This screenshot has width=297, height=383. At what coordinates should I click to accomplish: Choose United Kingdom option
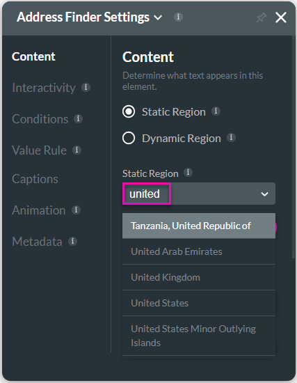coord(199,277)
